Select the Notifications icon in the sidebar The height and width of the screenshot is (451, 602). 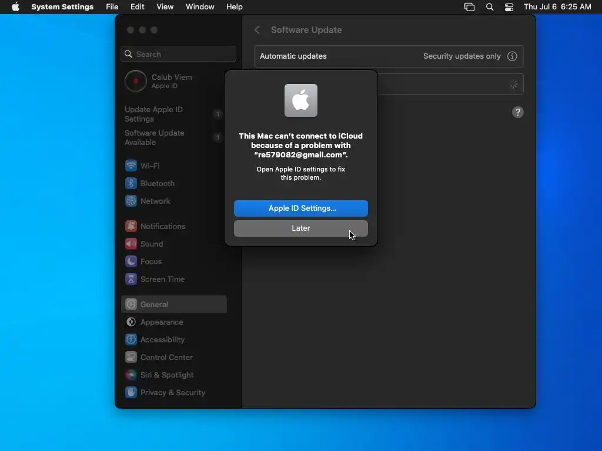pos(131,226)
